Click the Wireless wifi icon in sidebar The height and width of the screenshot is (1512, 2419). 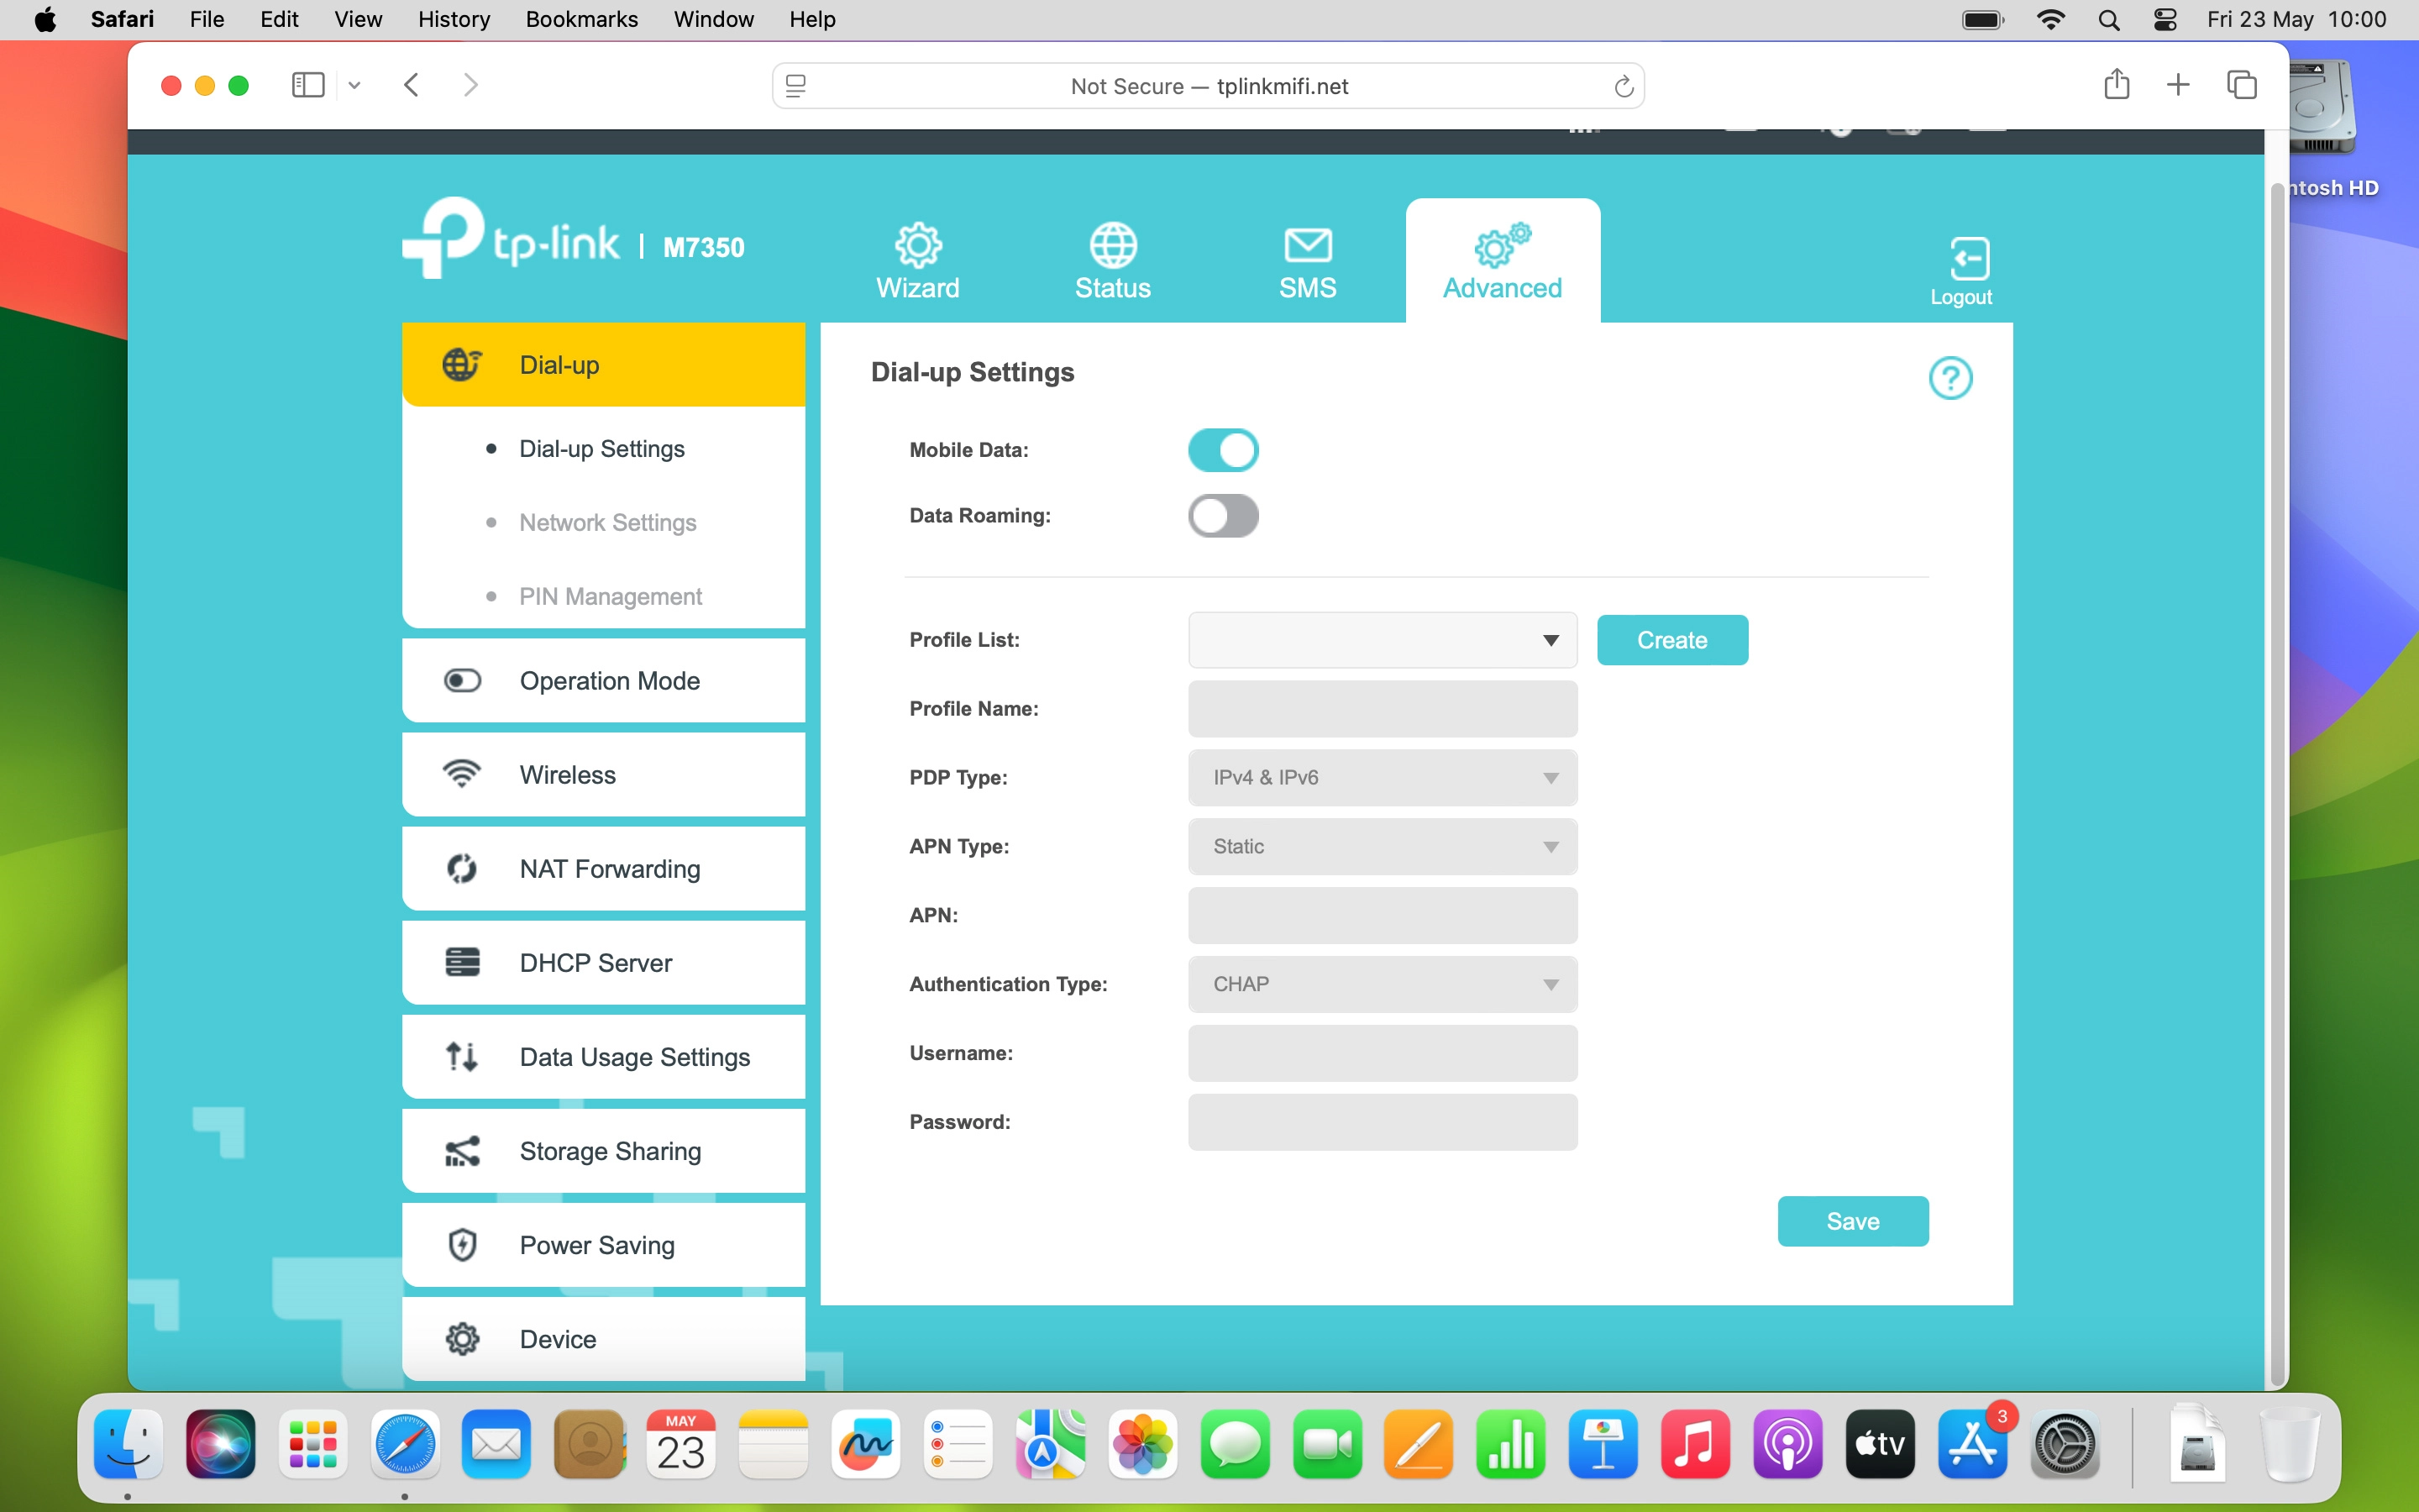pos(462,774)
